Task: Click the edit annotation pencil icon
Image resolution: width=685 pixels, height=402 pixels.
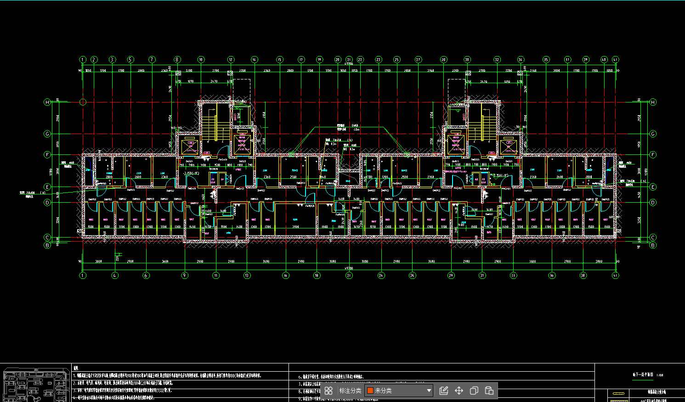Action: [x=443, y=391]
